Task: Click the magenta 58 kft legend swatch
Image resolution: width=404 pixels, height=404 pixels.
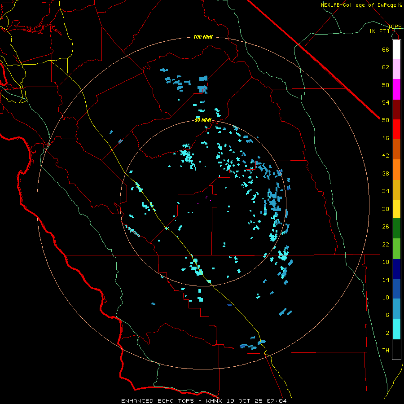Action: tap(396, 89)
